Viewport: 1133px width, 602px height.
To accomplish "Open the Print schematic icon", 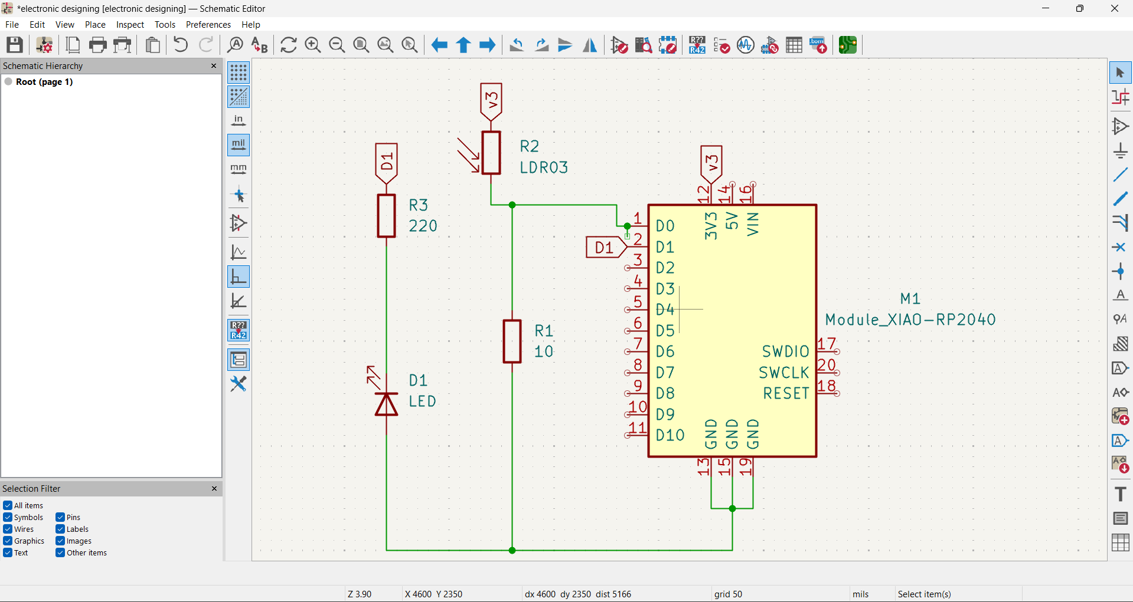I will point(98,45).
